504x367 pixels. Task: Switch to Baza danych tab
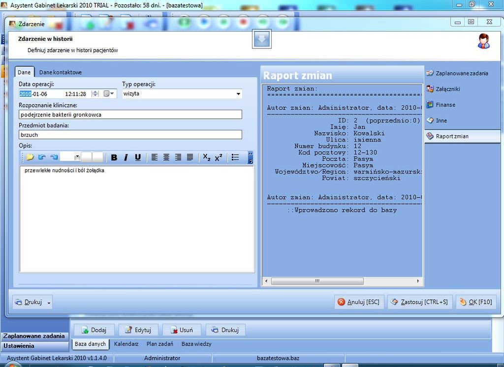(91, 344)
